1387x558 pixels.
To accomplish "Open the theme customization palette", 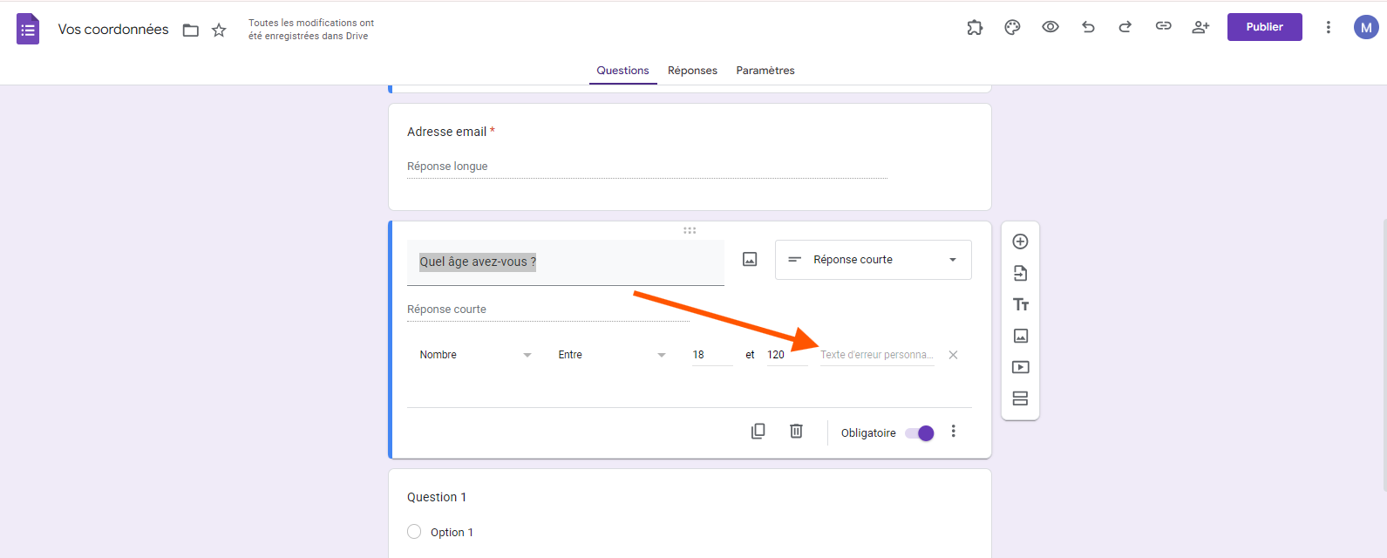I will [x=1012, y=27].
